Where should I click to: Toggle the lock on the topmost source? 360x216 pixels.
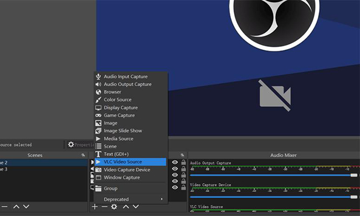point(183,162)
